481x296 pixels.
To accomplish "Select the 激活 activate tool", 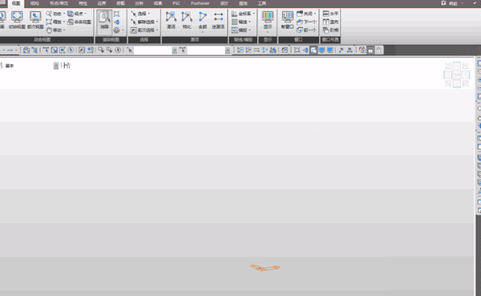I will pyautogui.click(x=171, y=20).
